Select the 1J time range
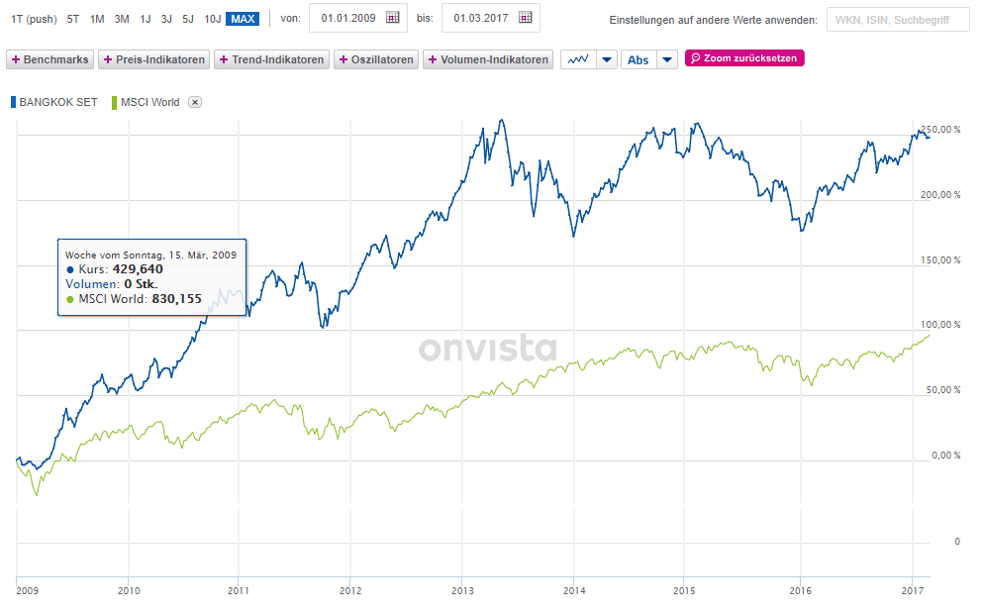 (146, 19)
